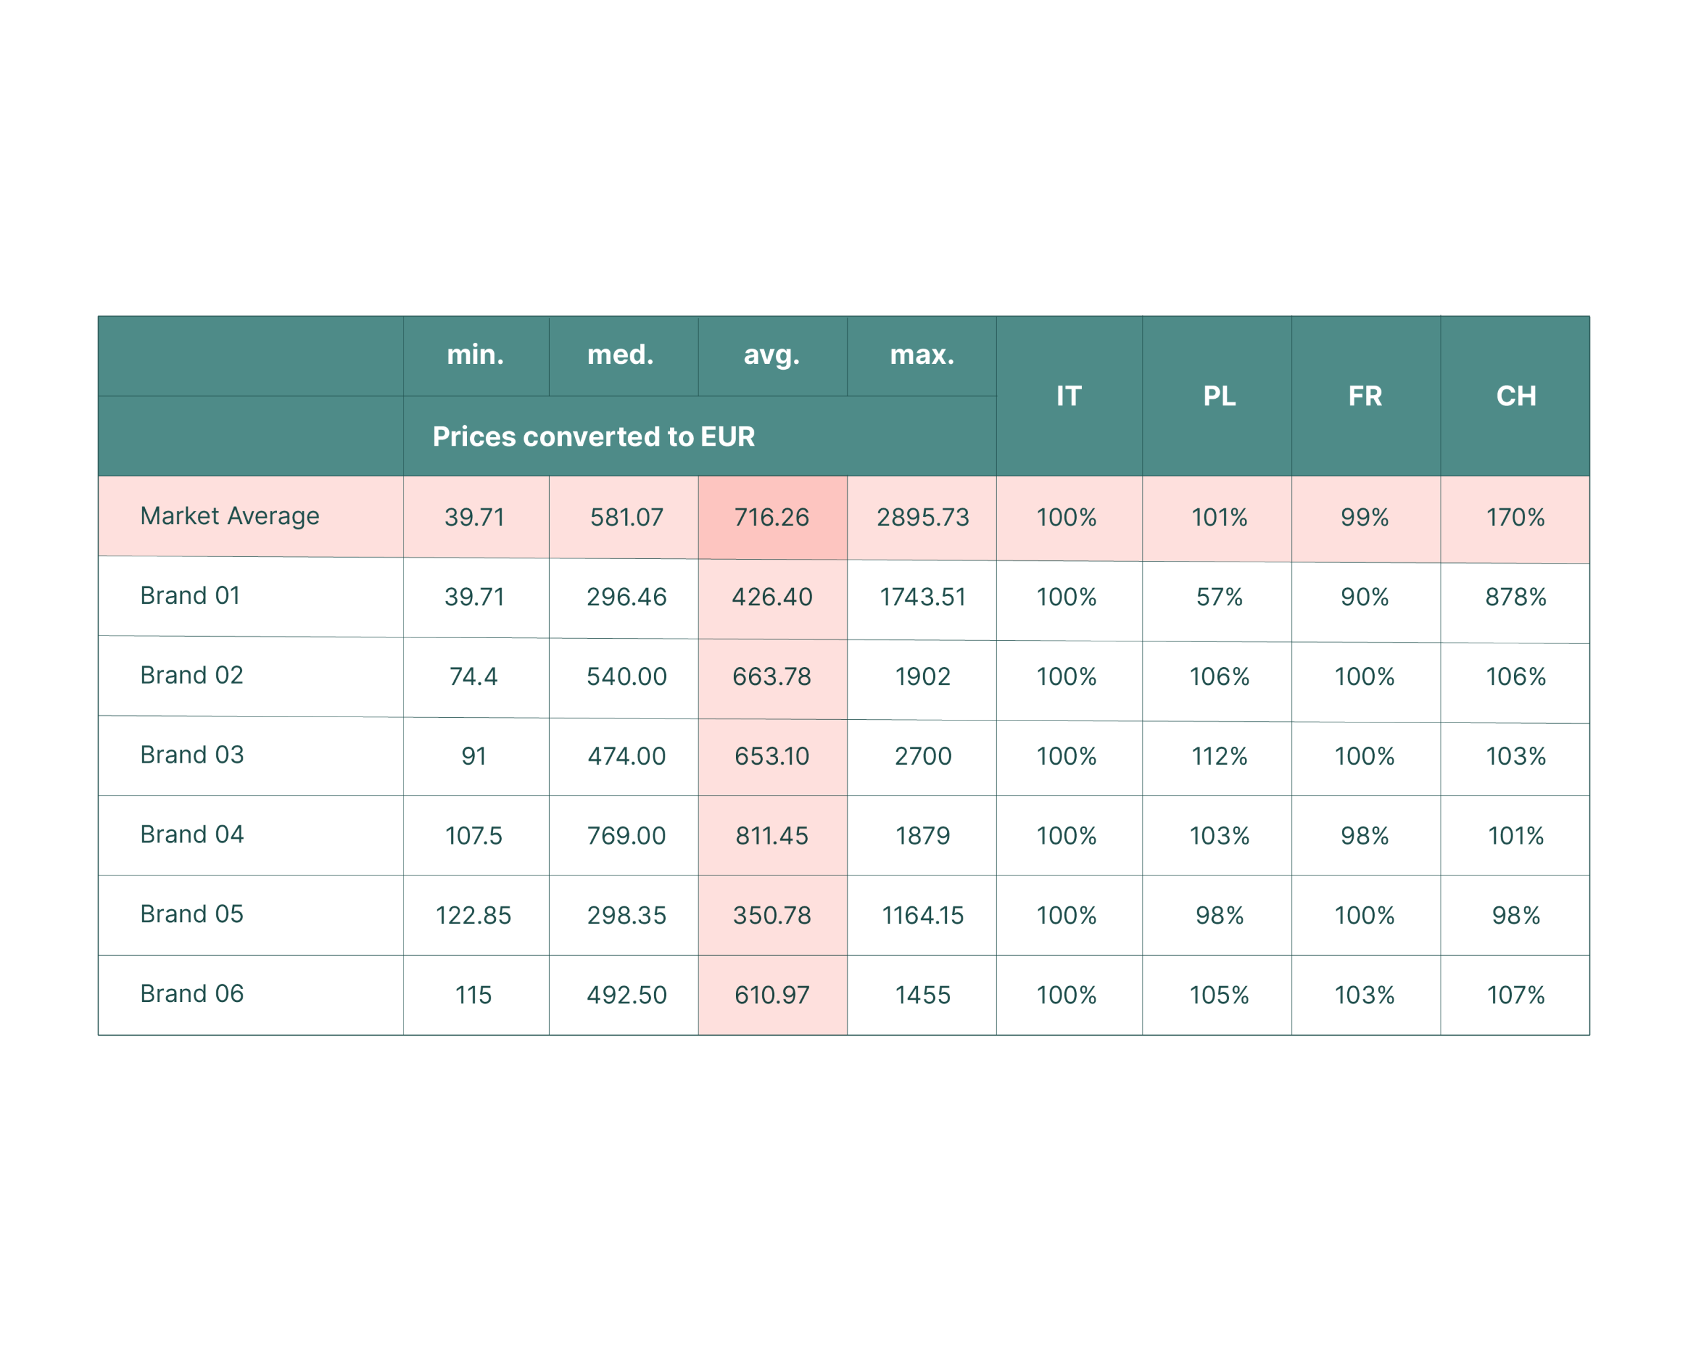Screen dimensions: 1688x1350
Task: Select the CH country column header
Action: pos(1516,396)
